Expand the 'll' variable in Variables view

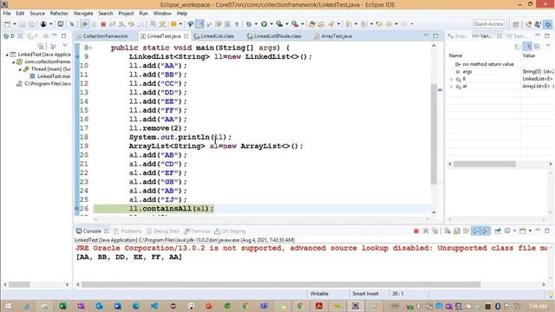(452, 79)
